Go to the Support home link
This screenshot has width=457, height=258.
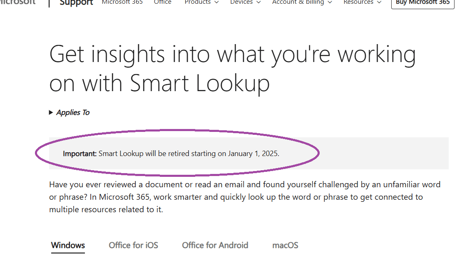click(76, 3)
